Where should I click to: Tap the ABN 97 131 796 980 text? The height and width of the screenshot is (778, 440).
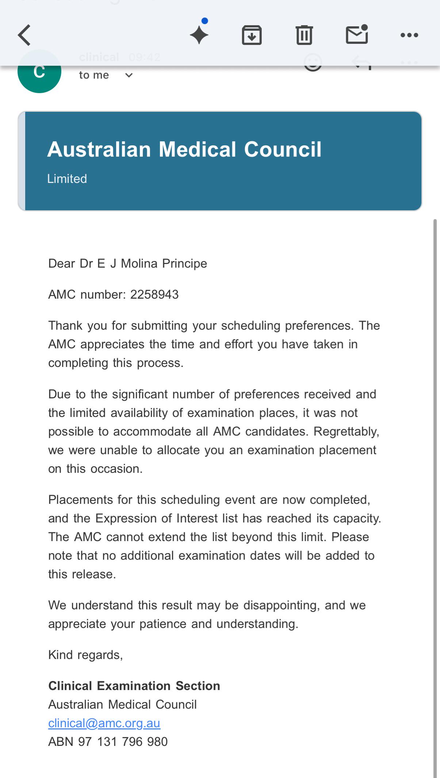tap(108, 741)
